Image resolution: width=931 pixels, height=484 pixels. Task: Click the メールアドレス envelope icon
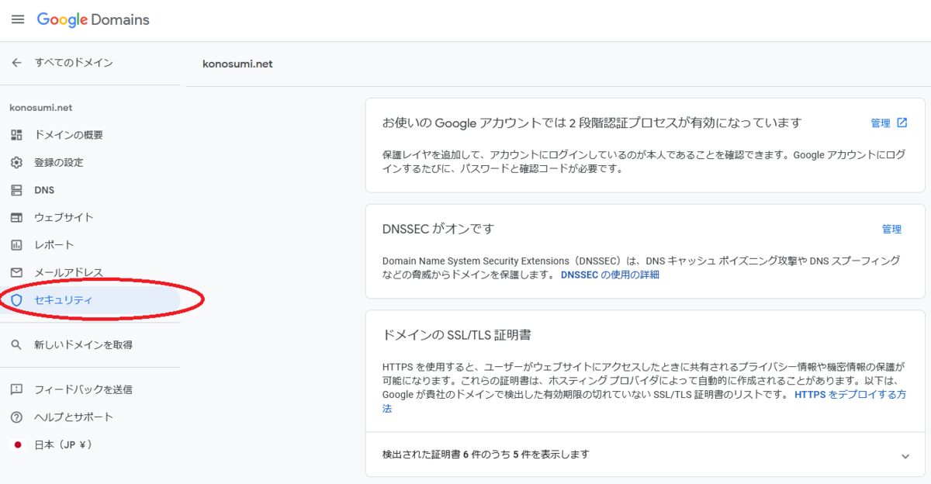click(x=17, y=272)
